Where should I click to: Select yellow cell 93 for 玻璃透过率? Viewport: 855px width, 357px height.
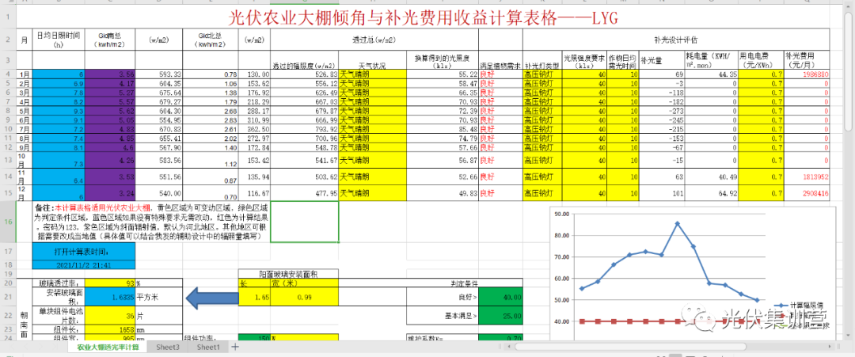pyautogui.click(x=109, y=283)
